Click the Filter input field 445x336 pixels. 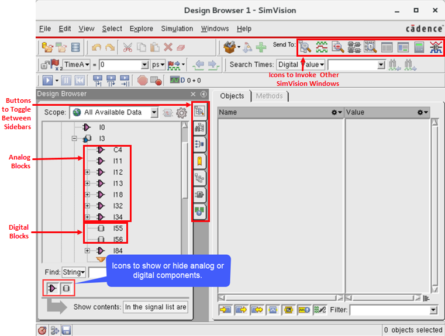point(389,310)
